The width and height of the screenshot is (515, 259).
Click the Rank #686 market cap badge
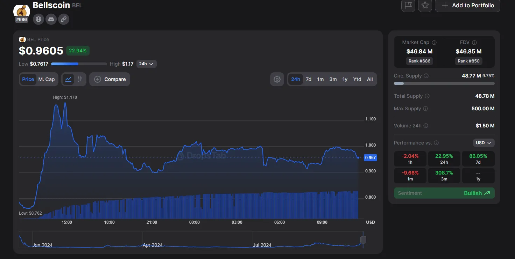point(419,61)
